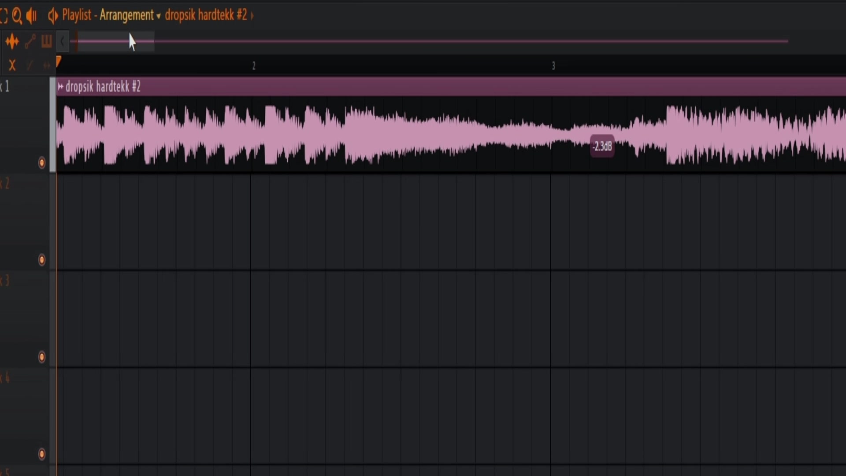
Task: Select the track 3 header label
Action: click(x=5, y=280)
